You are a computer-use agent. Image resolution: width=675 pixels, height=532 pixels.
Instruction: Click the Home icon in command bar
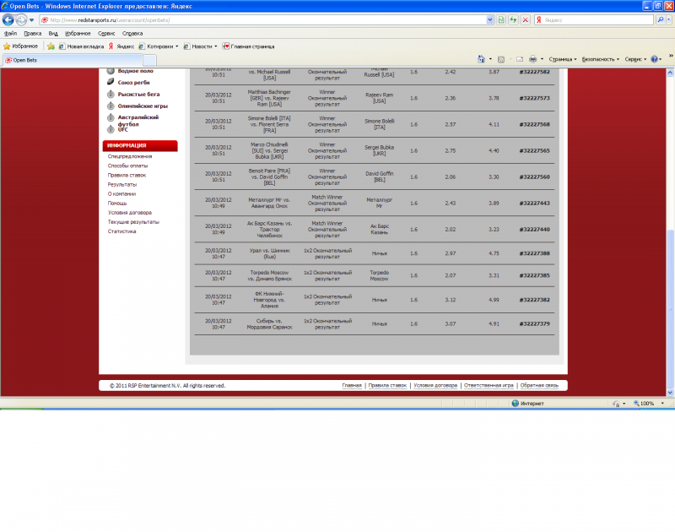481,59
